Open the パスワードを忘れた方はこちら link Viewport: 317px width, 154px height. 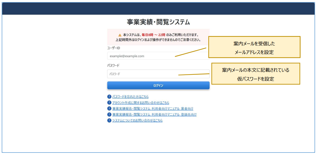tap(130, 97)
